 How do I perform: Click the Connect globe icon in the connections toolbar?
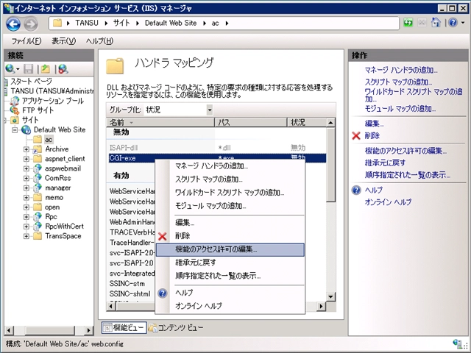coord(10,69)
